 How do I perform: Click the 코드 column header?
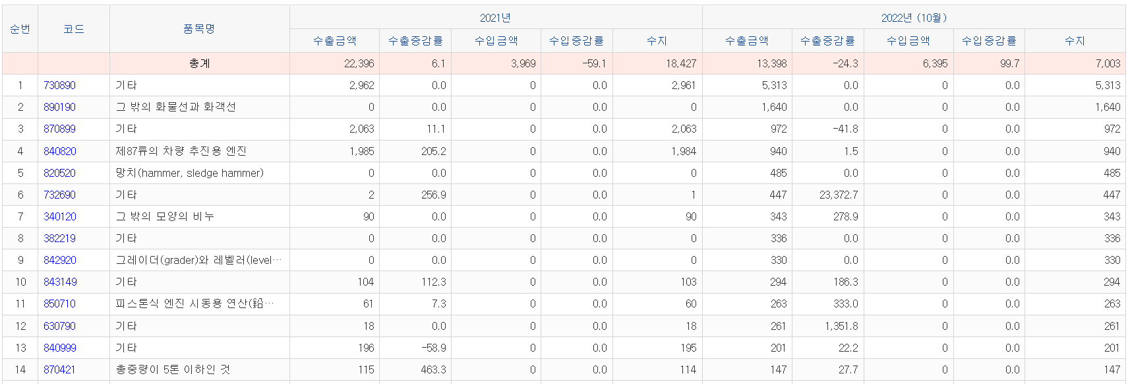pyautogui.click(x=73, y=29)
